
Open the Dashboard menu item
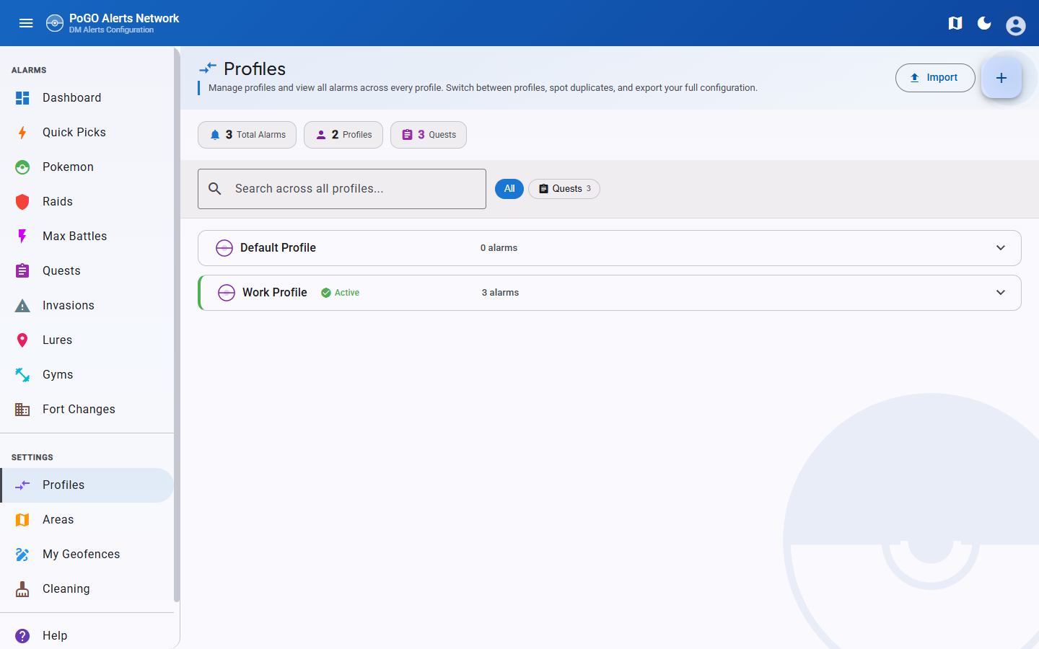point(87,98)
